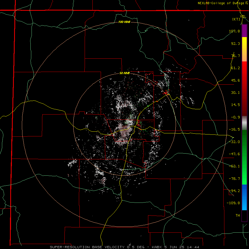This screenshot has height=249, width=249.
Task: Click the green segment of the color scale
Action: click(244, 157)
